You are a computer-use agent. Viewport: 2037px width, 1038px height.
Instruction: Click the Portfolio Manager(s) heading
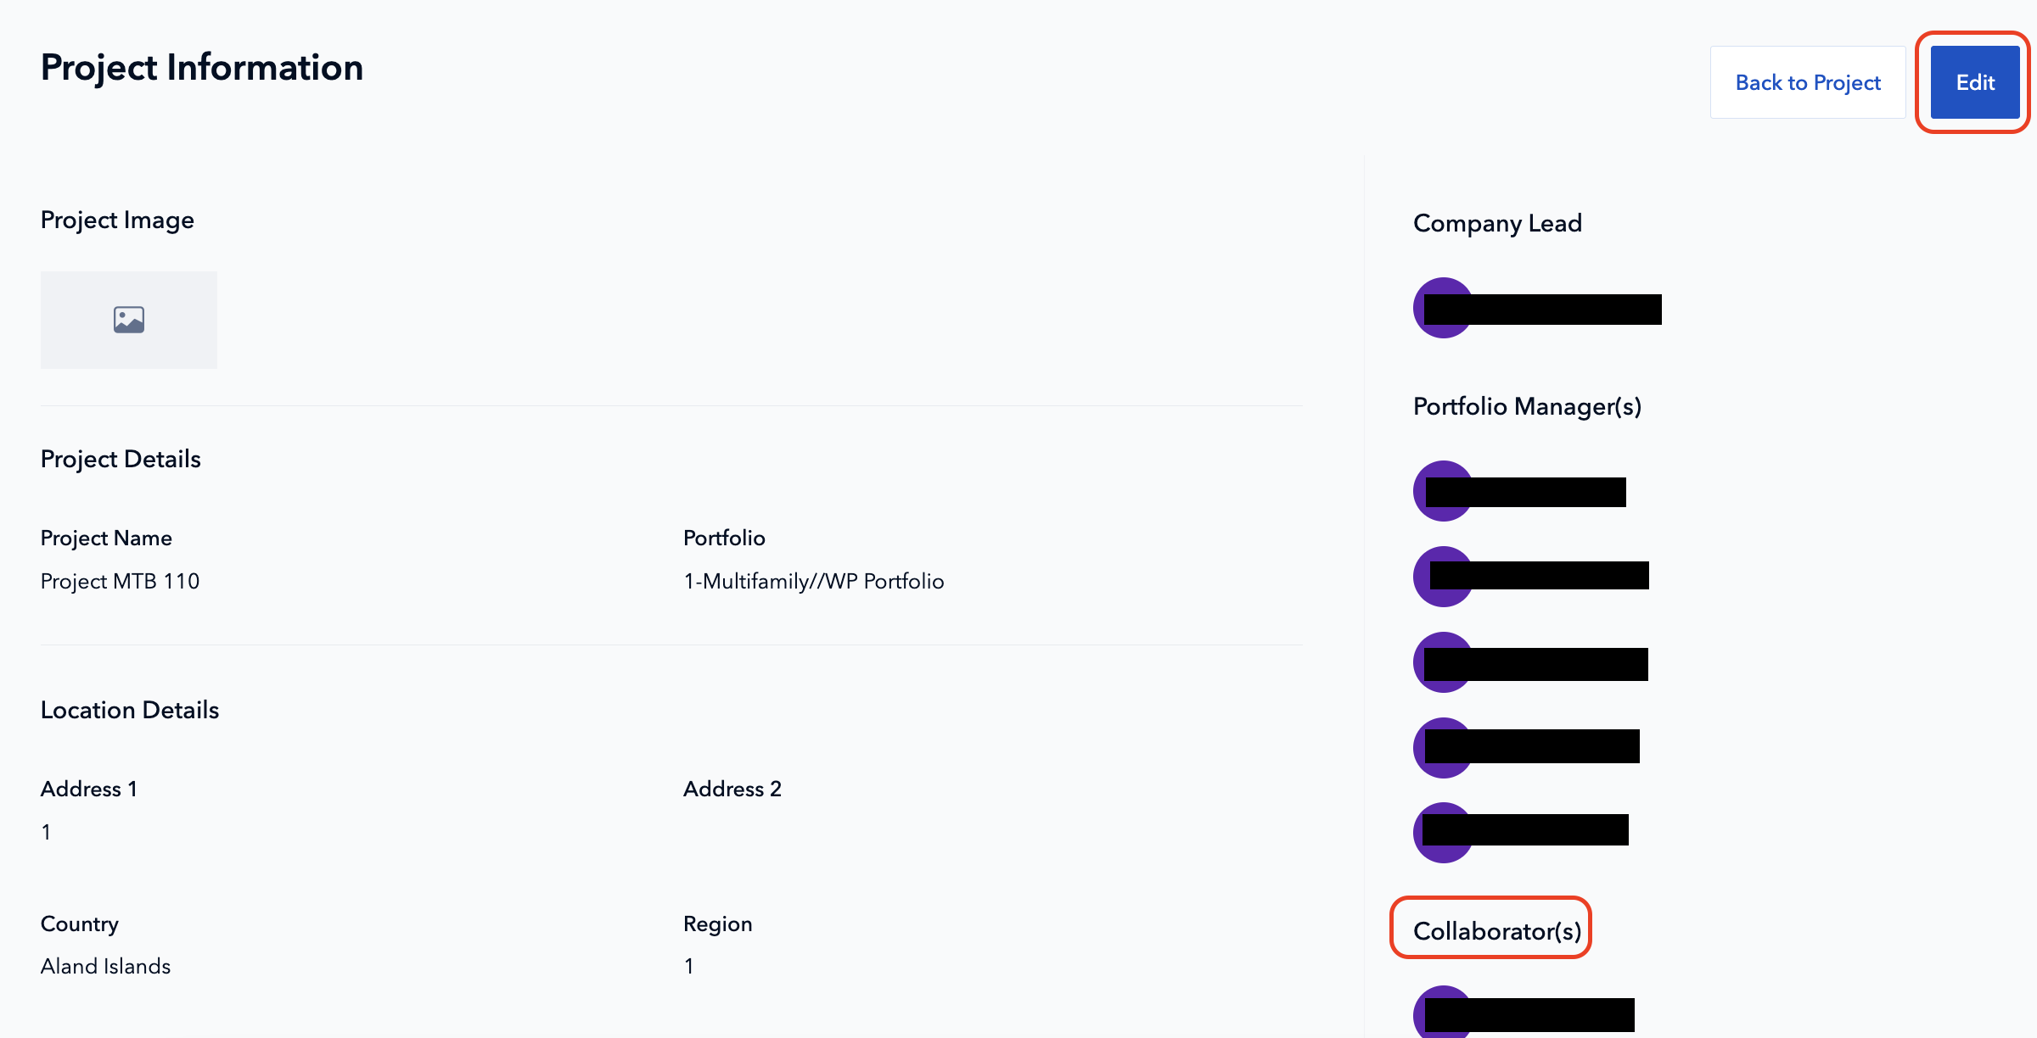pos(1526,406)
